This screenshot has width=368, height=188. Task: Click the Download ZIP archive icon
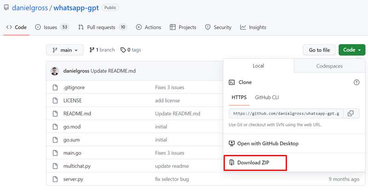pyautogui.click(x=232, y=163)
